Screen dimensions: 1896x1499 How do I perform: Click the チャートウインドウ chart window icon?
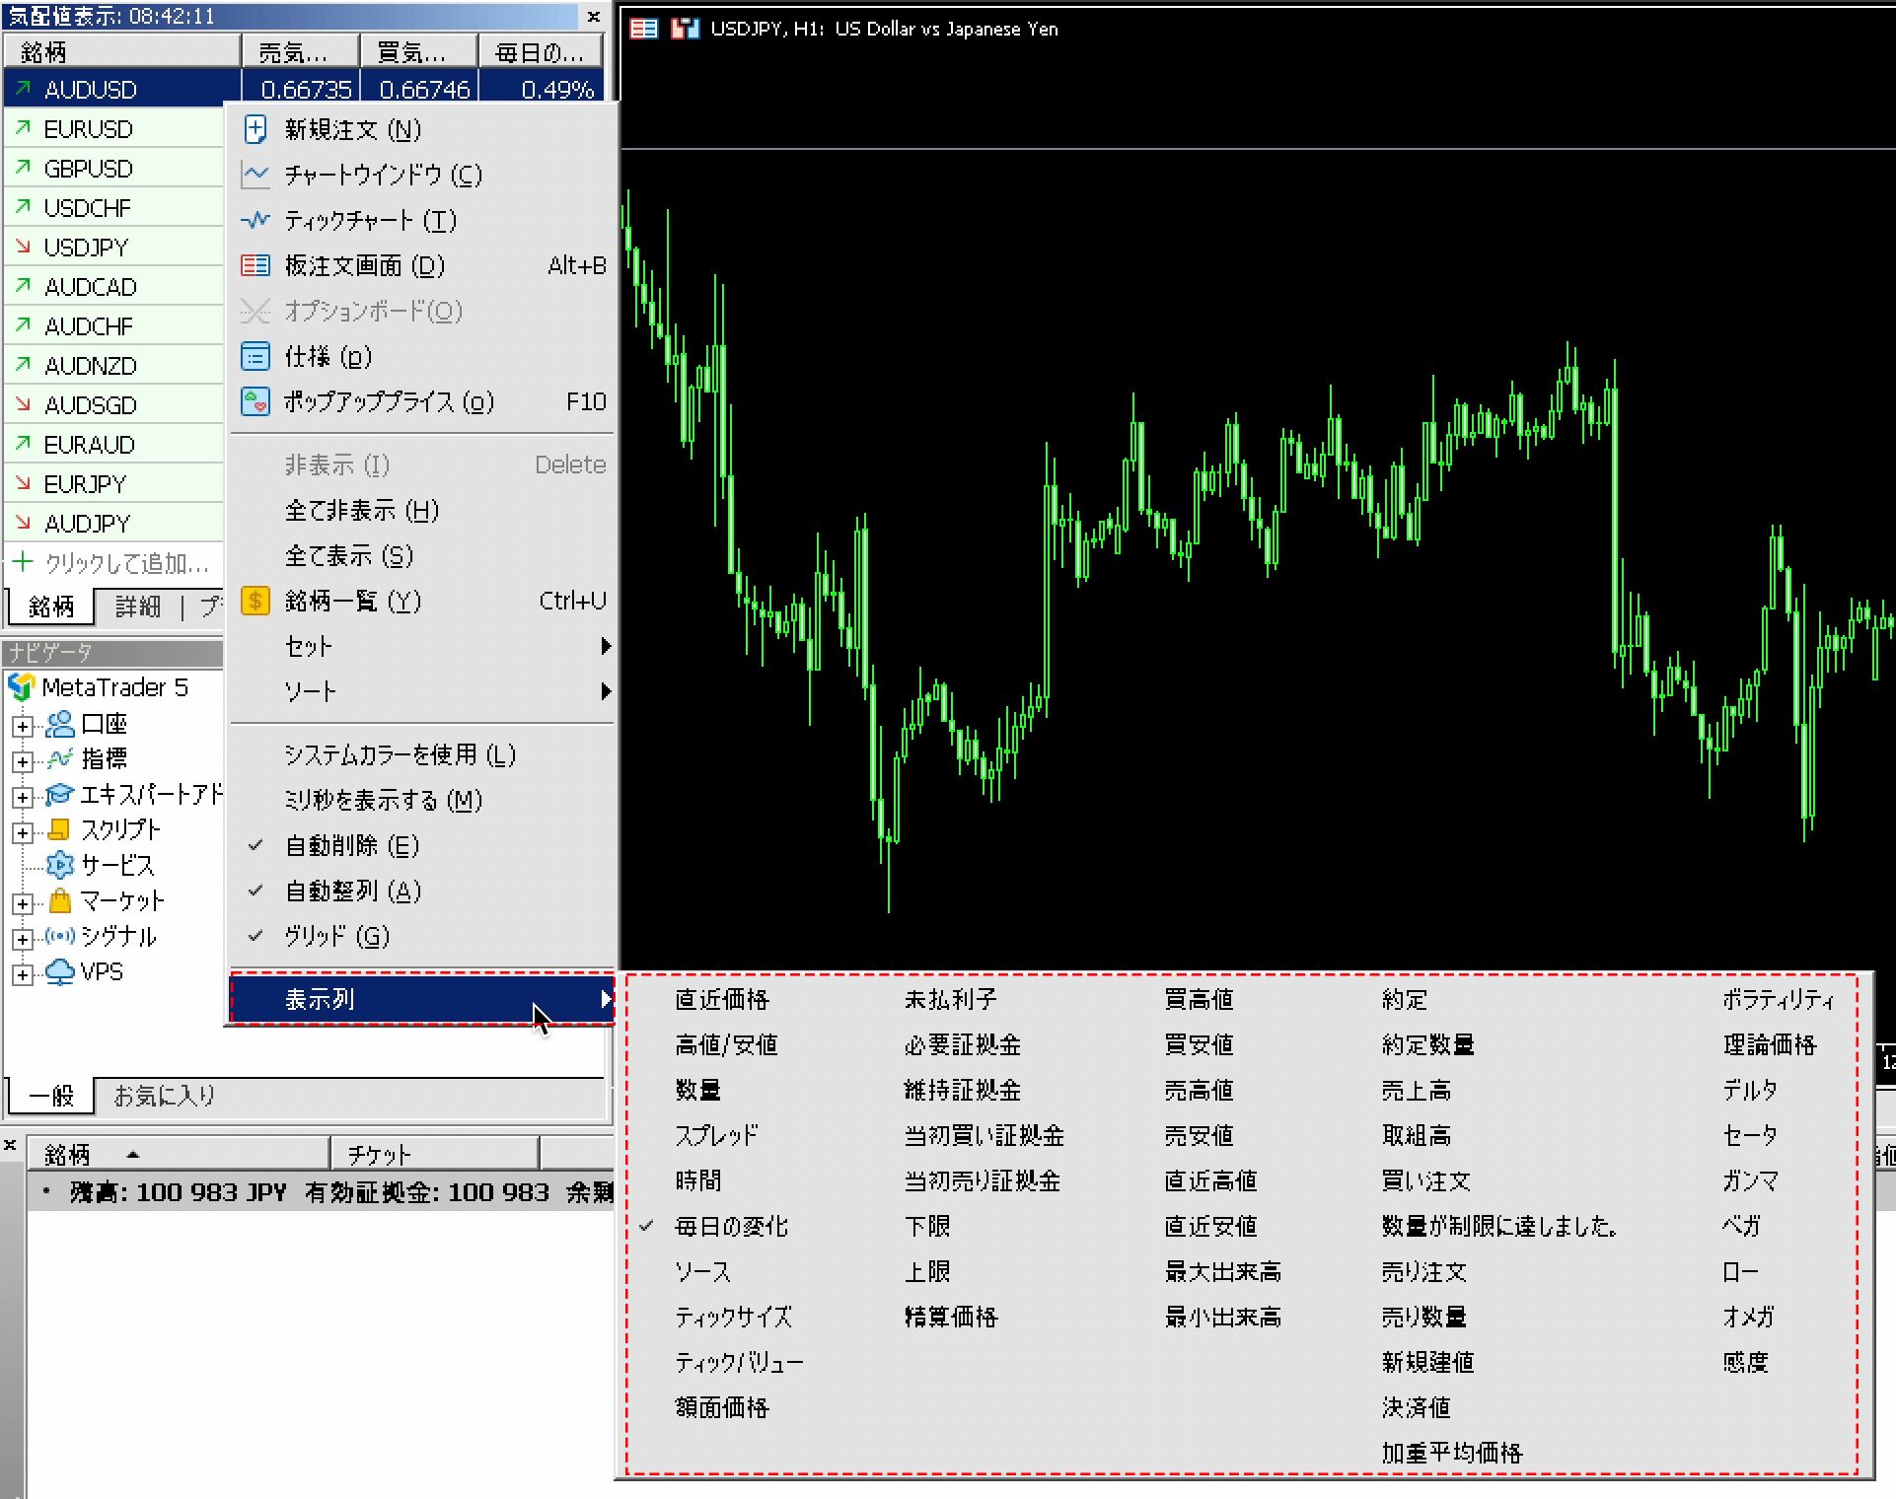pyautogui.click(x=255, y=175)
